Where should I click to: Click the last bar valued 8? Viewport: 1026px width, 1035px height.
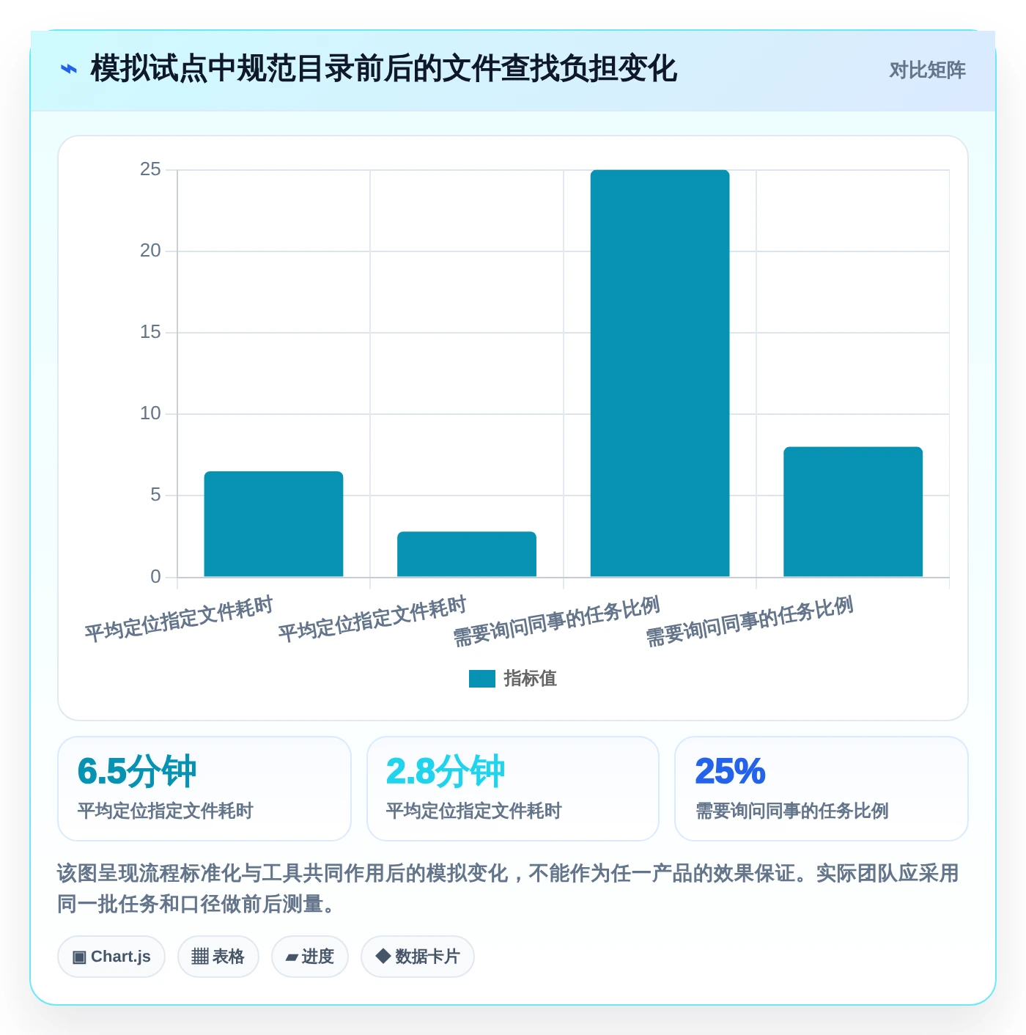click(853, 512)
